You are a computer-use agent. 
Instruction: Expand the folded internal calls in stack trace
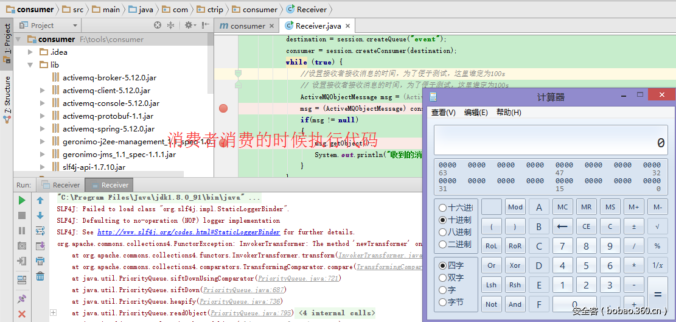(x=54, y=312)
